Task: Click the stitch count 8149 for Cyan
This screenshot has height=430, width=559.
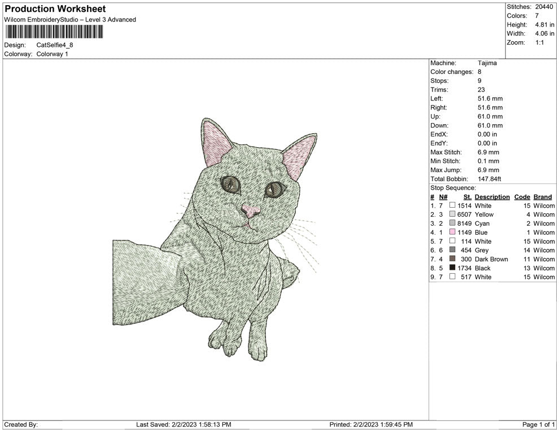Action: [x=465, y=223]
